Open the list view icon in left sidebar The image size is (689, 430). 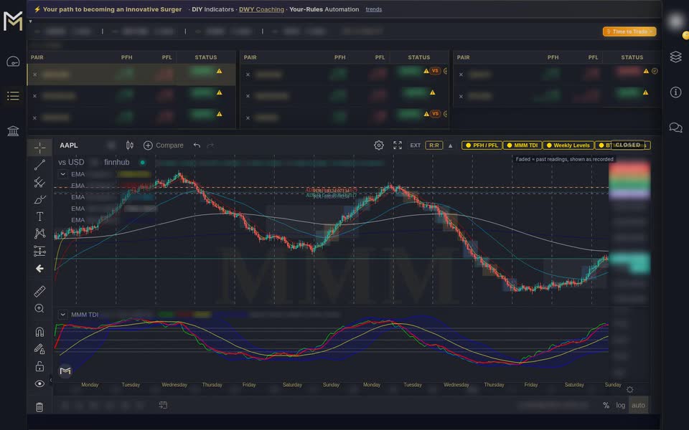pos(13,95)
